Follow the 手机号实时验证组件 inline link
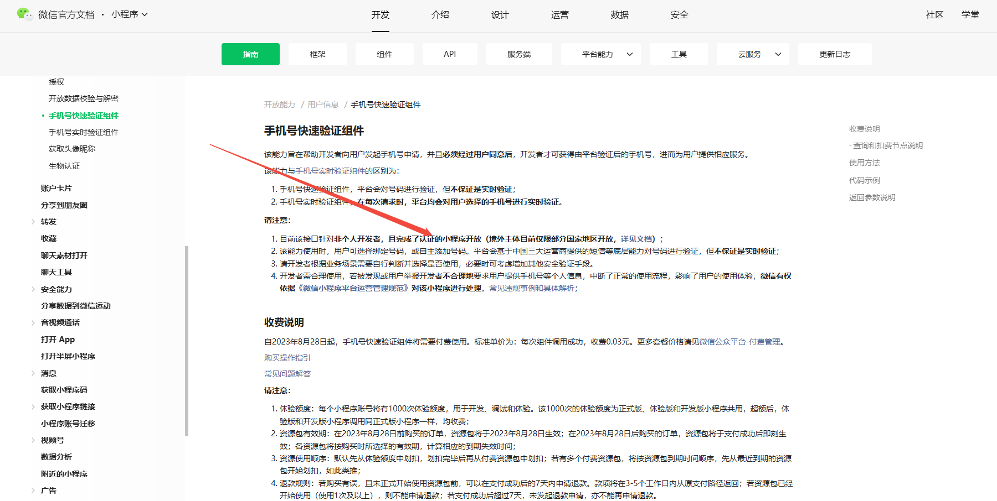997x501 pixels. tap(330, 171)
